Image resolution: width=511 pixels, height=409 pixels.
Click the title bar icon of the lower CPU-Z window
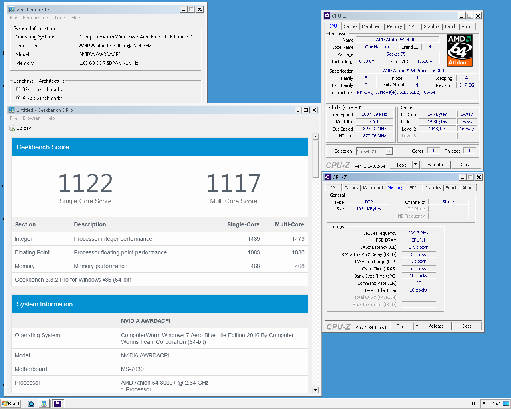tap(328, 177)
